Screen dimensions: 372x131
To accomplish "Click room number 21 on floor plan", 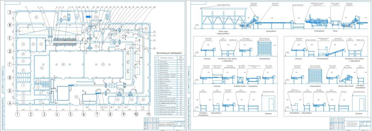I will tap(103, 64).
